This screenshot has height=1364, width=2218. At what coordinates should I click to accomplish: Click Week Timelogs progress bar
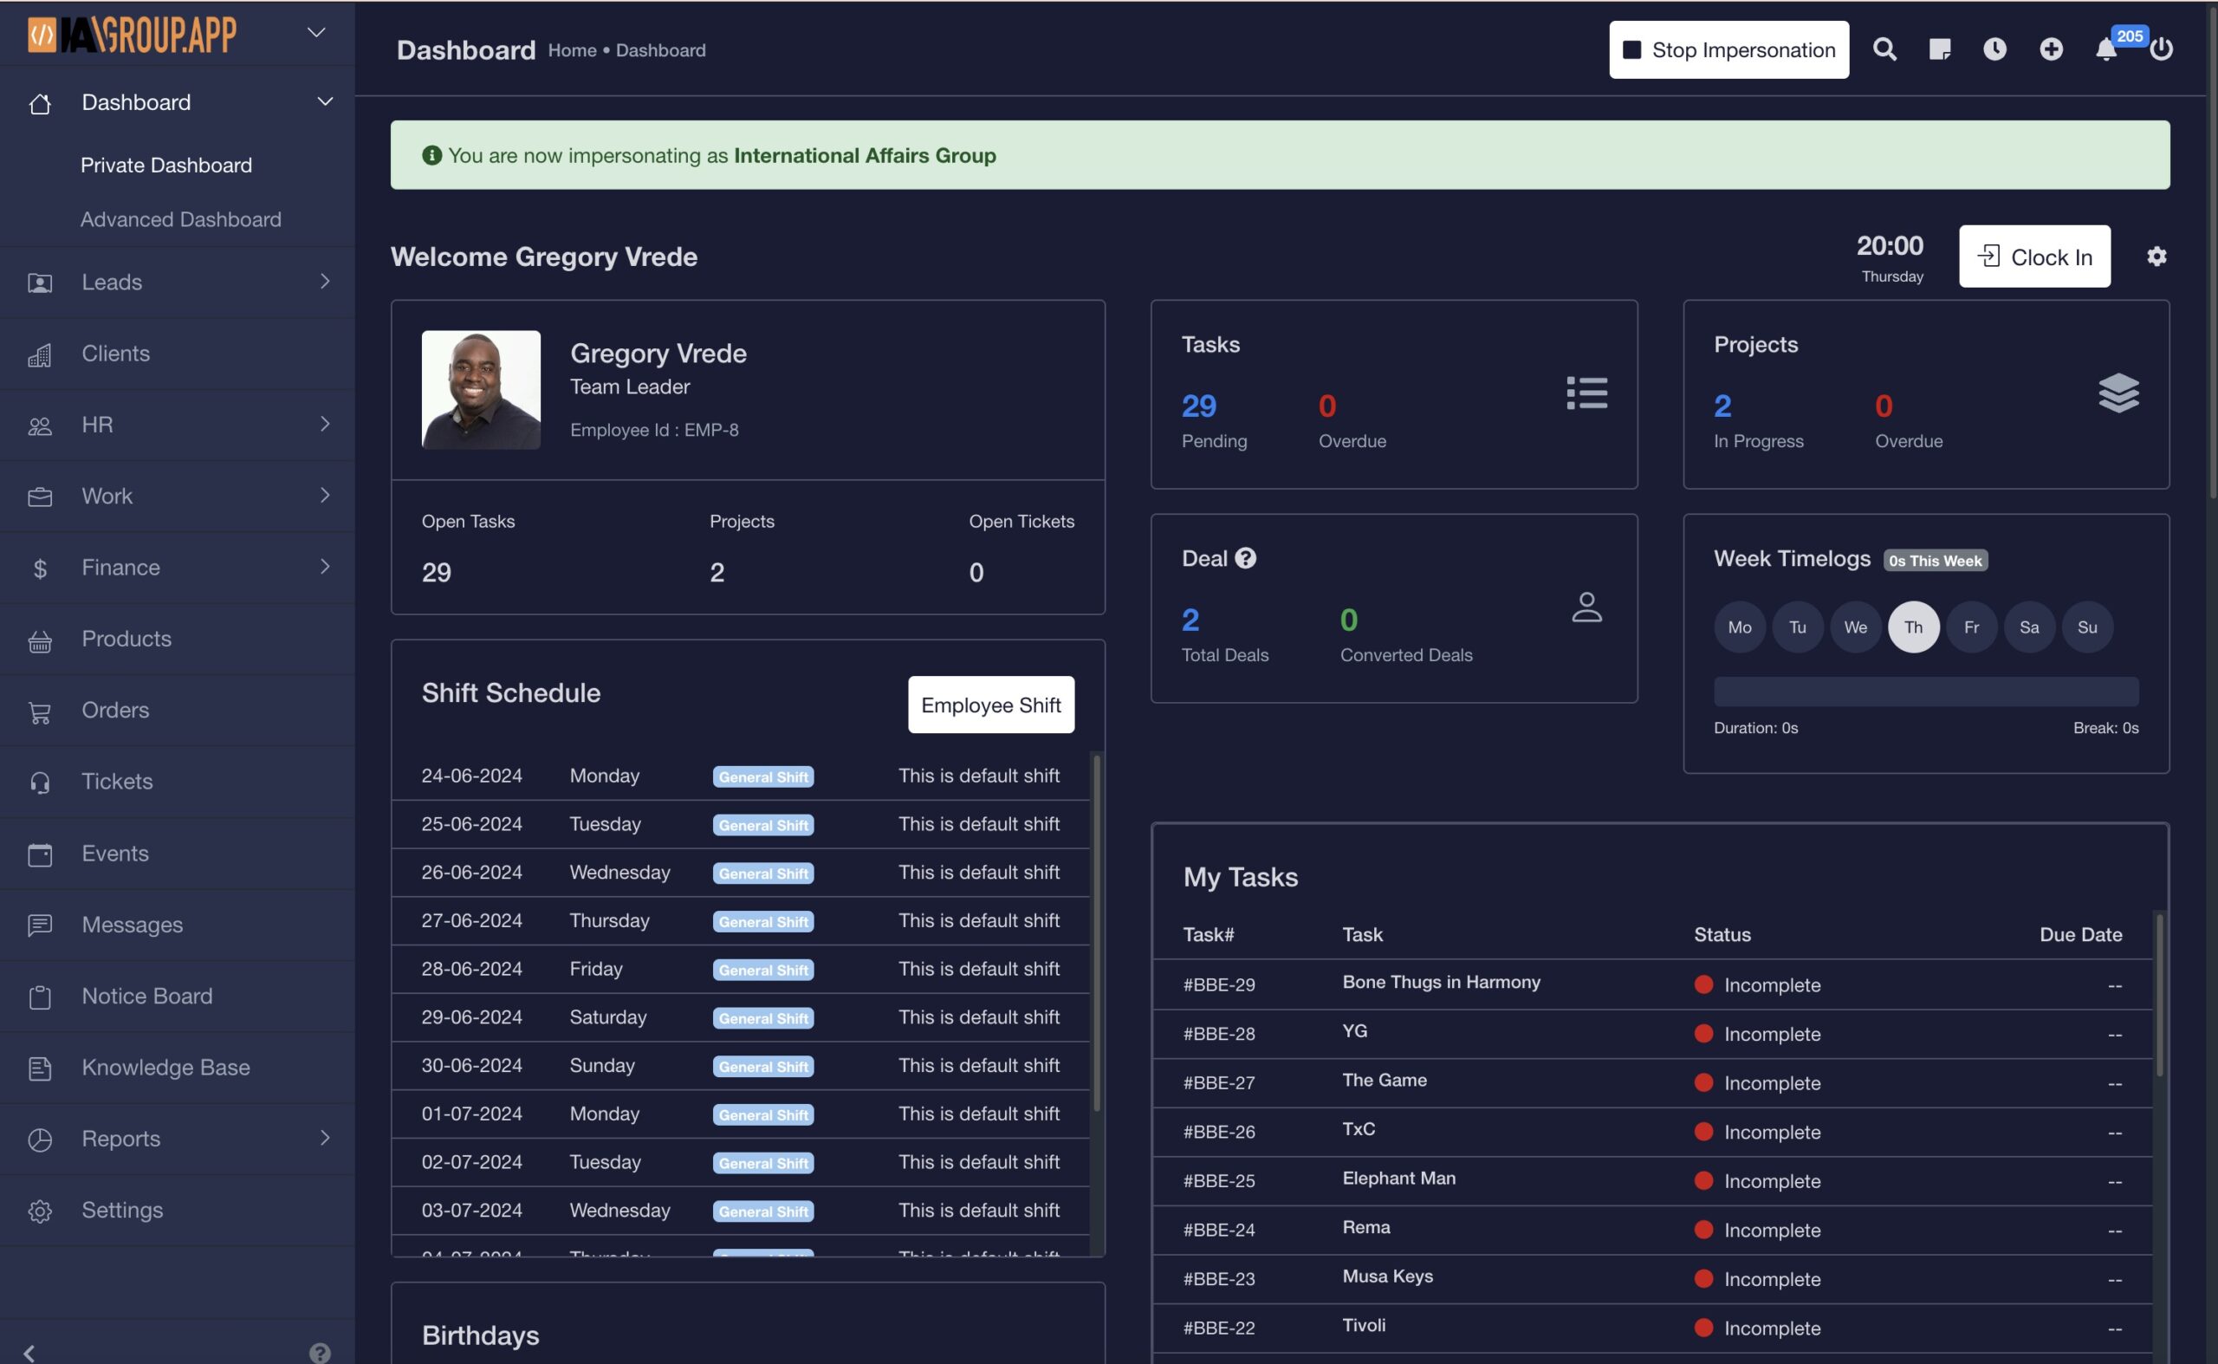[x=1926, y=692]
